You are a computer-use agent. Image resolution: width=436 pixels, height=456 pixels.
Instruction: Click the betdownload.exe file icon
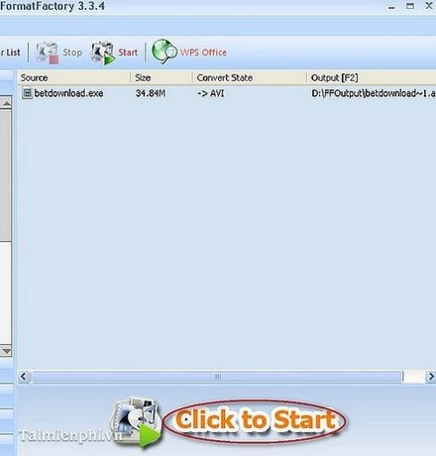click(27, 93)
